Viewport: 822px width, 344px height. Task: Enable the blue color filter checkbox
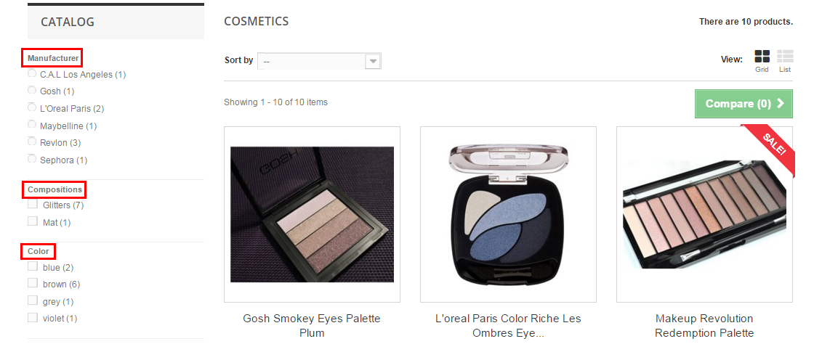[x=33, y=266]
